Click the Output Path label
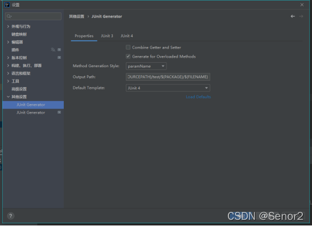 coord(84,77)
